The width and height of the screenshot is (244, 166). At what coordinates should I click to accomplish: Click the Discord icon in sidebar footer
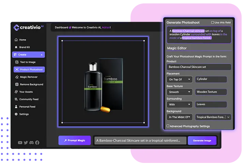click(31, 142)
